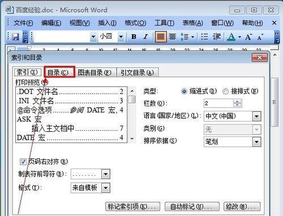
Task: Click the increase indent icon
Action: (x=217, y=37)
